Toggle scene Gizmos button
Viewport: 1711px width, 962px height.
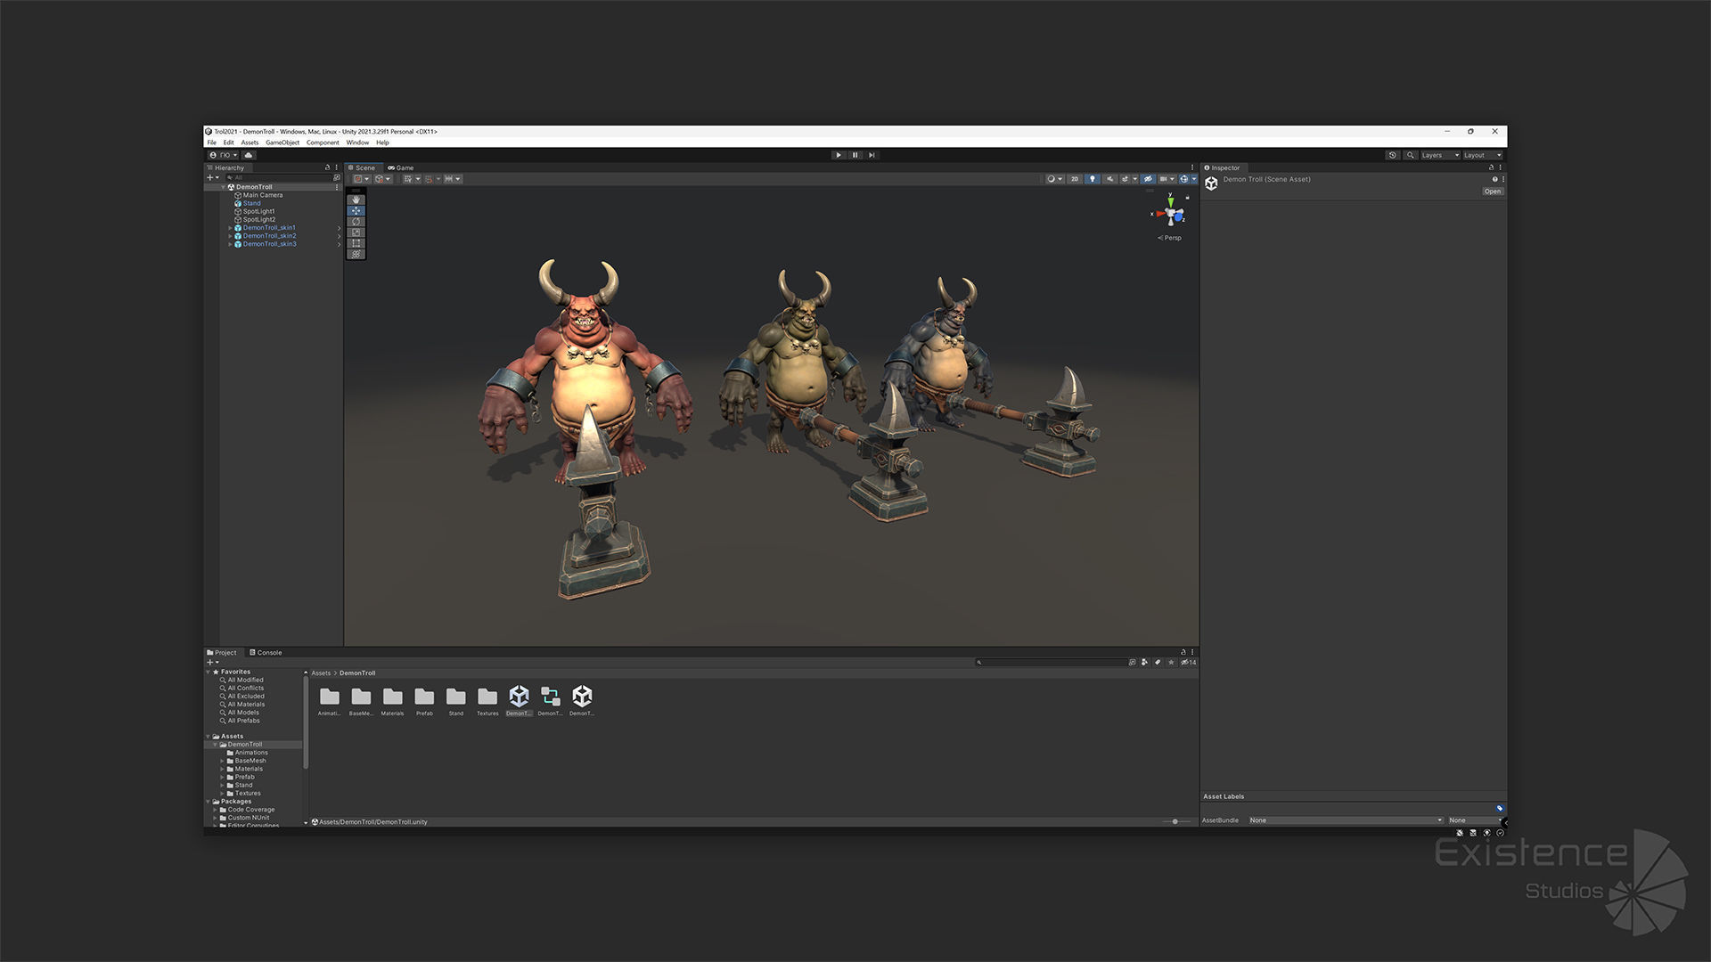point(1184,179)
